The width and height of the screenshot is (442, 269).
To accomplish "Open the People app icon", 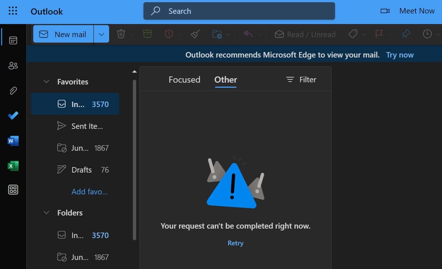I will click(x=13, y=66).
